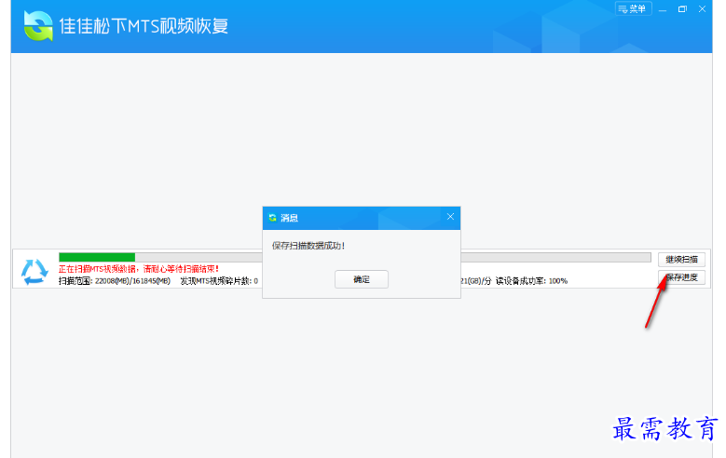
Task: Click the blue recycle arrows scan icon
Action: (34, 272)
